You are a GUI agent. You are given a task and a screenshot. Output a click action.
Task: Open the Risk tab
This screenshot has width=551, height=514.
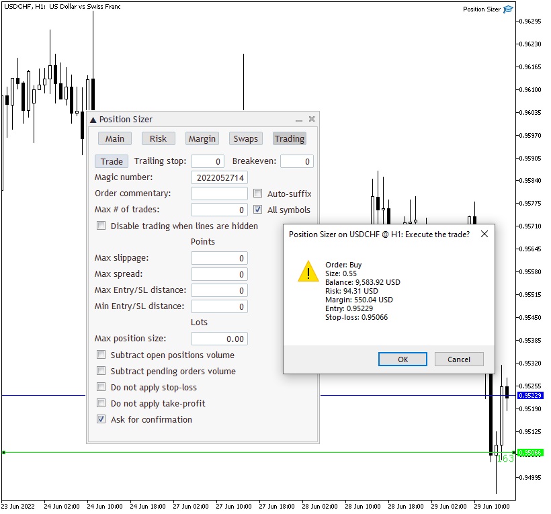coord(158,138)
